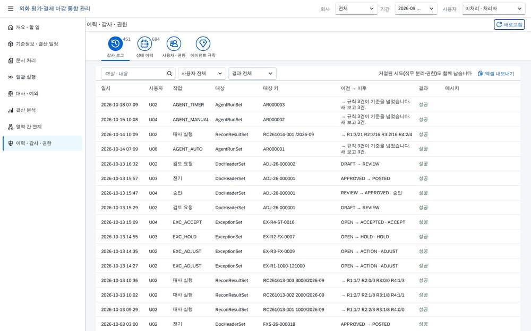Click the 새로고침 button
The width and height of the screenshot is (531, 331).
[x=509, y=24]
